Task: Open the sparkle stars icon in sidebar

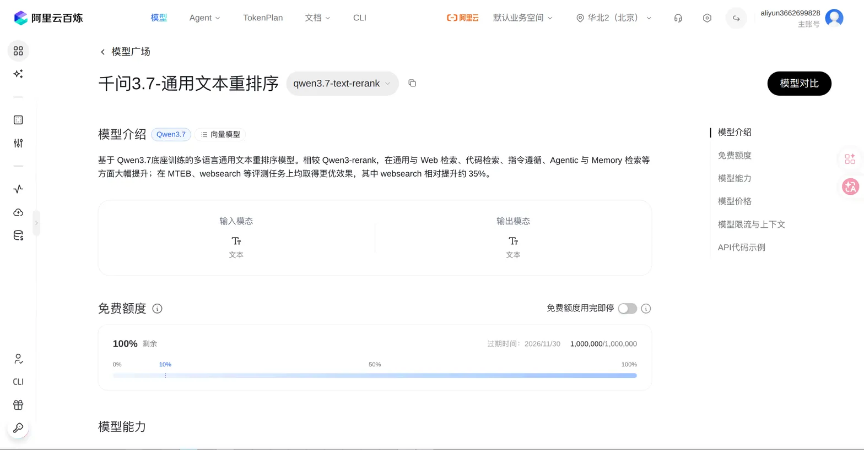Action: click(x=18, y=74)
